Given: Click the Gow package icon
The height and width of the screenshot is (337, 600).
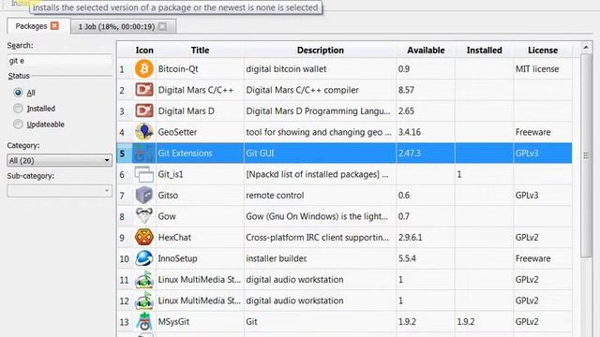Looking at the screenshot, I should [x=143, y=216].
